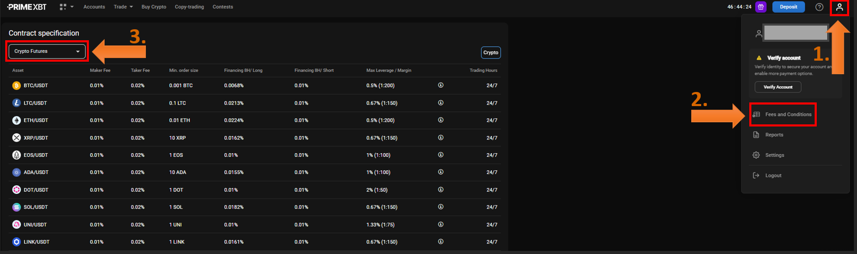Open the help question mark icon
The width and height of the screenshot is (857, 254).
pos(819,7)
